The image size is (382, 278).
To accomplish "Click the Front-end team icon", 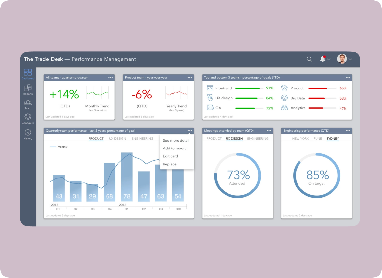I will click(x=210, y=88).
